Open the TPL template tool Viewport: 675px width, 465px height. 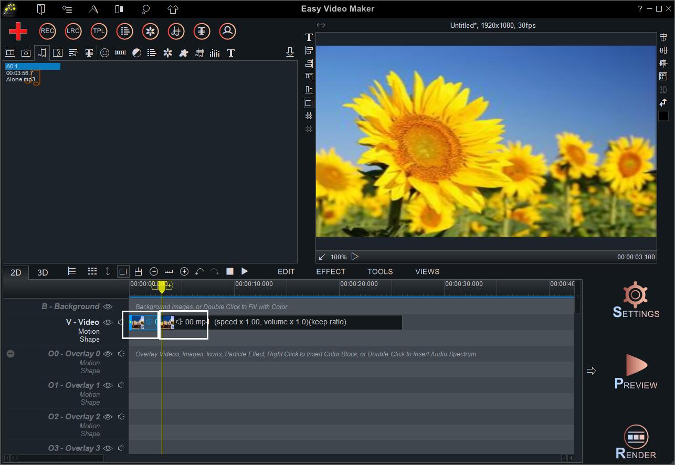99,31
